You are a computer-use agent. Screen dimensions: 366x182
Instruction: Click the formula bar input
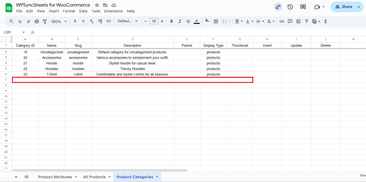click(x=201, y=32)
